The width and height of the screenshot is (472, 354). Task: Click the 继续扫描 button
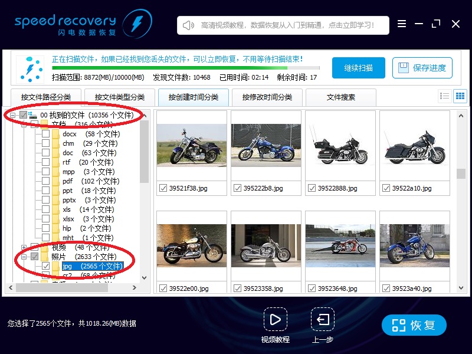click(359, 68)
